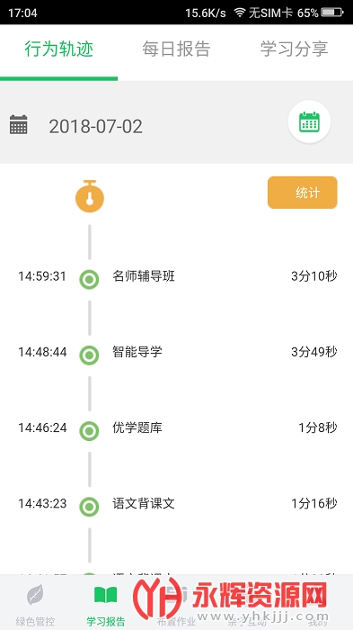The width and height of the screenshot is (353, 630).
Task: Select the green marker for 名师辅导班
Action: (x=89, y=279)
